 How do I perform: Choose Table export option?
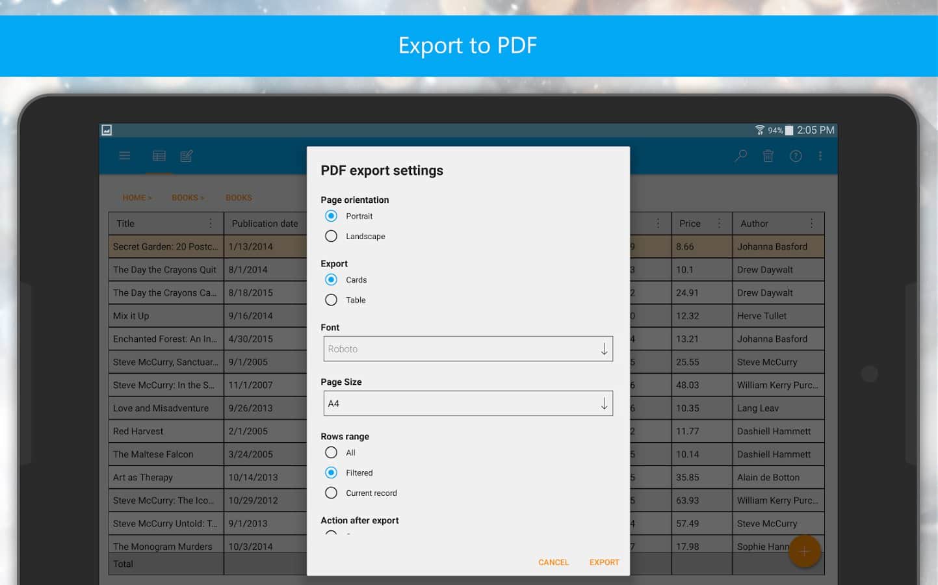tap(332, 300)
